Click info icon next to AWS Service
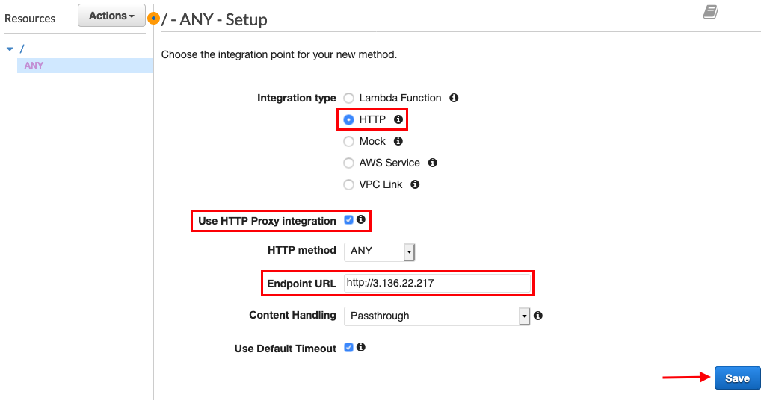 (432, 163)
